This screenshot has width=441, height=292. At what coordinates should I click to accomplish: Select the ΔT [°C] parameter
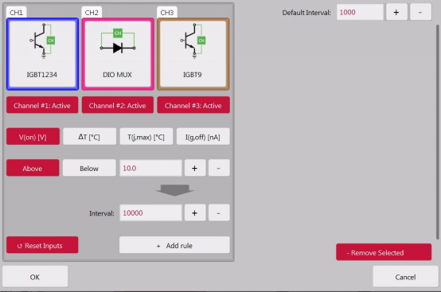coord(89,137)
